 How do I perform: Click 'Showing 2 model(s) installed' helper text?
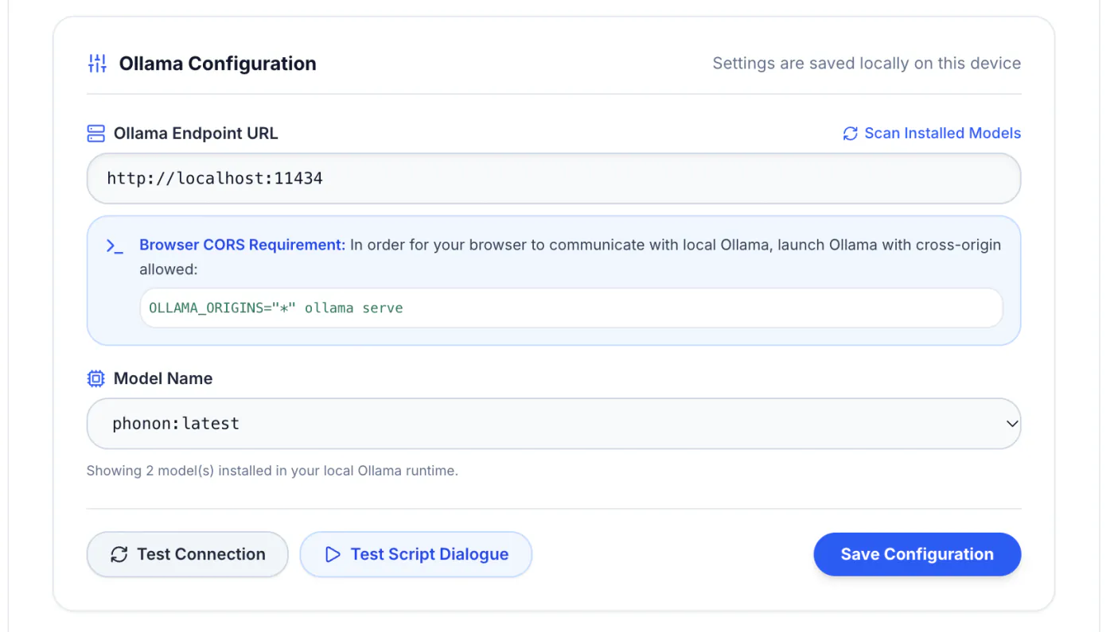coord(272,471)
